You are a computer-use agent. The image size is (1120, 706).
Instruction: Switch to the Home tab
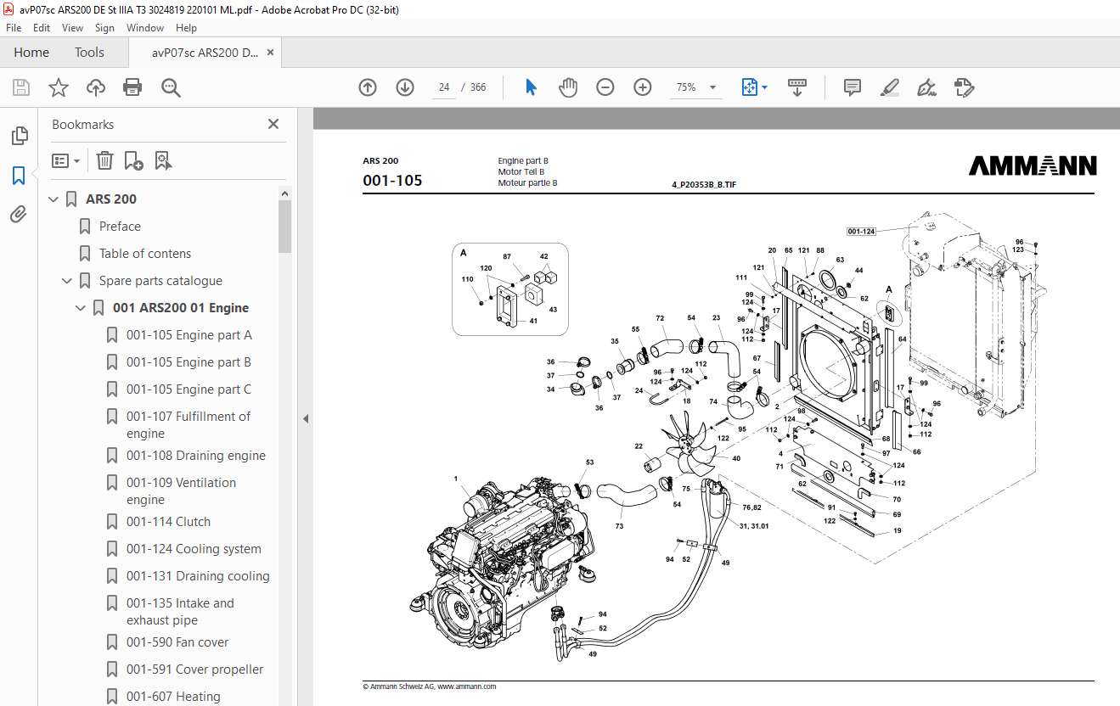click(x=31, y=53)
